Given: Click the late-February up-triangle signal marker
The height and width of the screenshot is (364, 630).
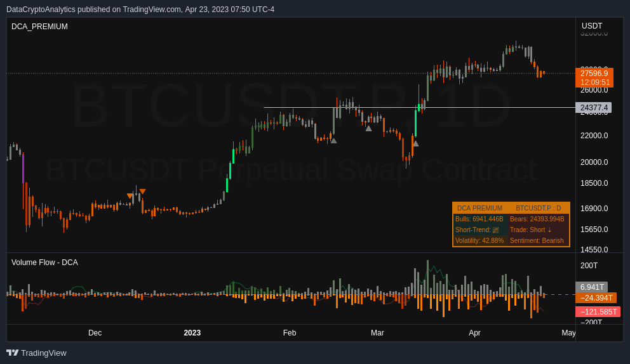Looking at the screenshot, I should click(368, 129).
